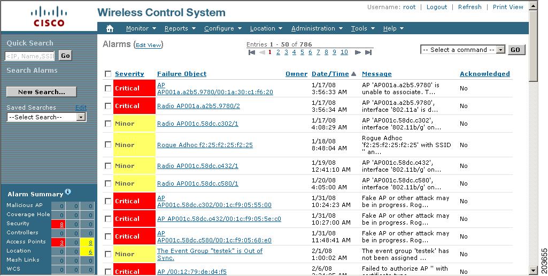Click the Edit View link

tap(148, 45)
